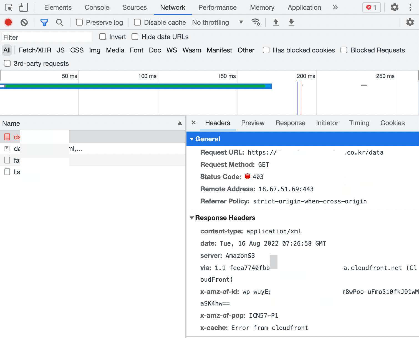The width and height of the screenshot is (419, 338).
Task: Toggle Name column sort arrow
Action: point(180,123)
